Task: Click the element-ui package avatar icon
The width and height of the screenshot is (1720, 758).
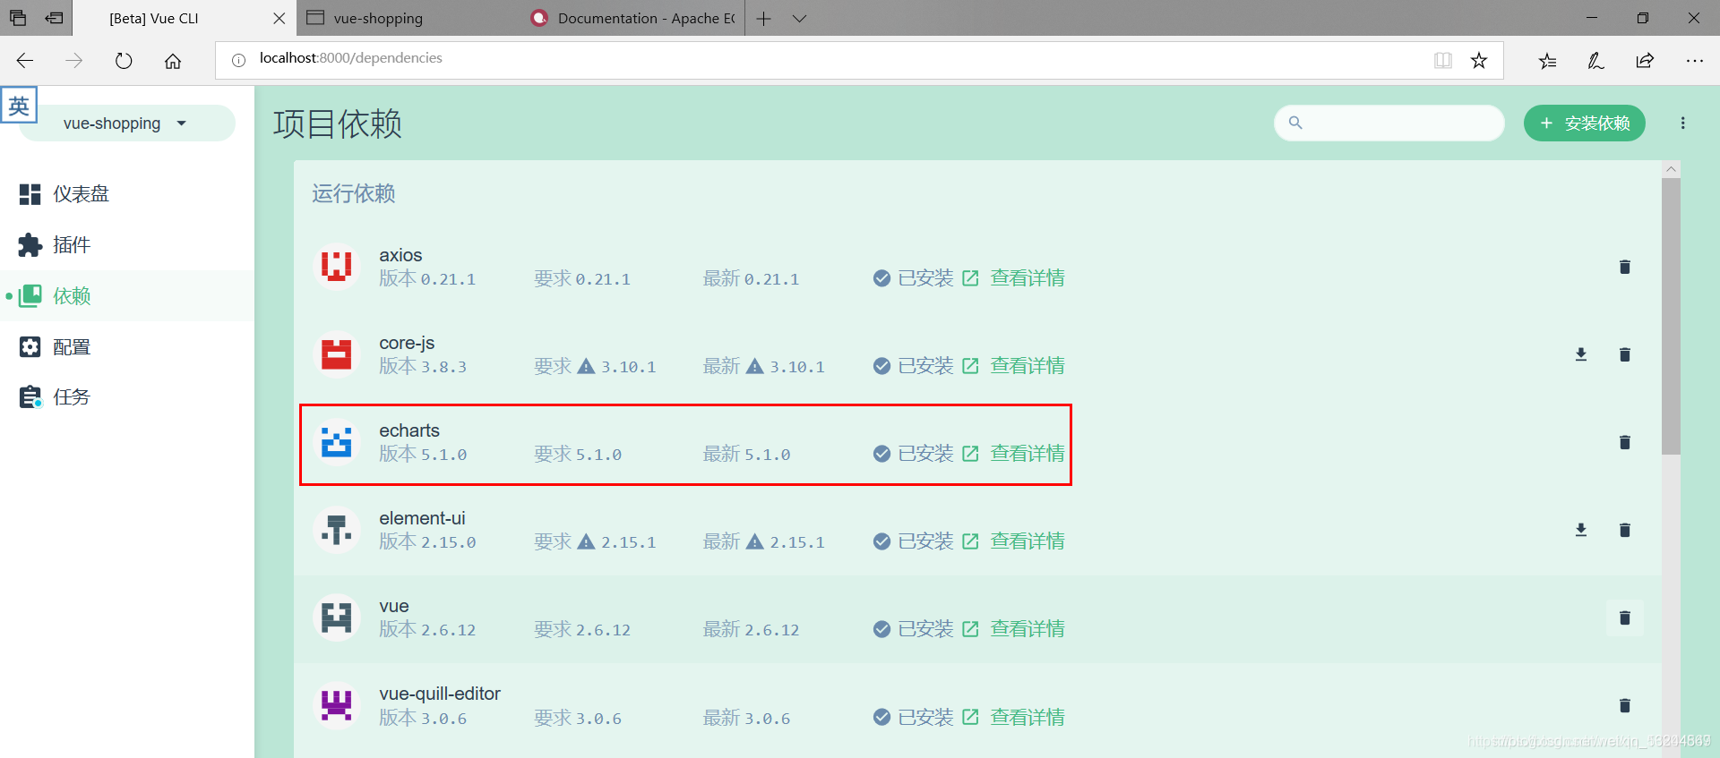Action: [336, 530]
